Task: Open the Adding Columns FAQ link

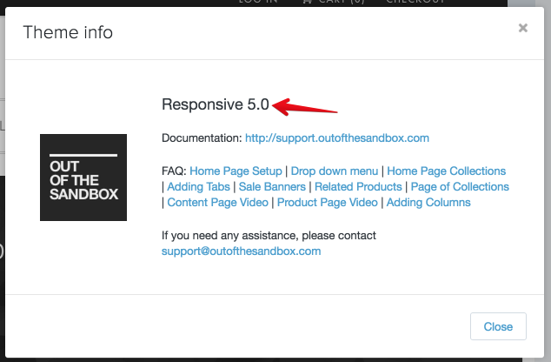Action: [x=428, y=203]
